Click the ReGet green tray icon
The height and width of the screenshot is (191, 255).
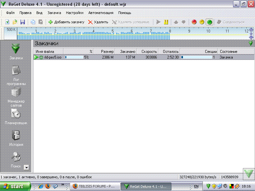pyautogui.click(x=208, y=186)
